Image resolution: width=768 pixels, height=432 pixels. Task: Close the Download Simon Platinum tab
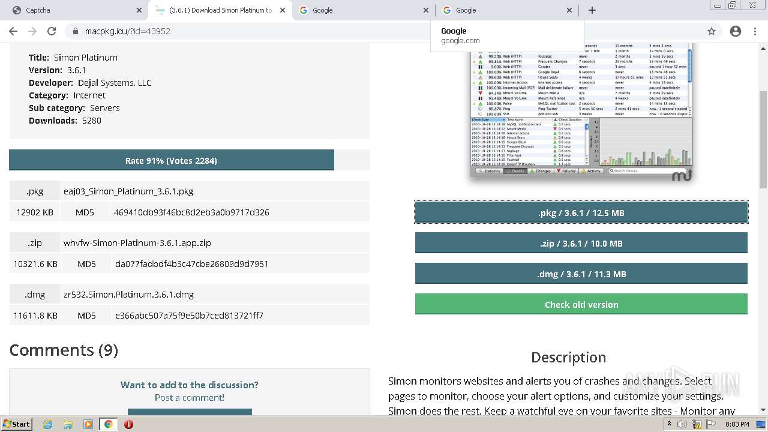coord(283,10)
